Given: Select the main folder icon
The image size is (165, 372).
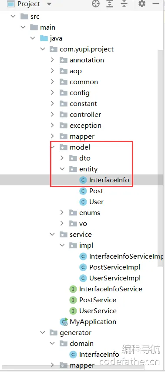Looking at the screenshot, I should [x=34, y=27].
